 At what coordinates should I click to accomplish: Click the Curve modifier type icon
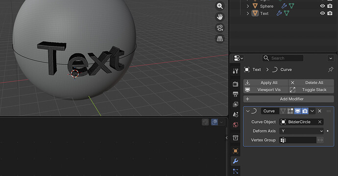(x=254, y=111)
